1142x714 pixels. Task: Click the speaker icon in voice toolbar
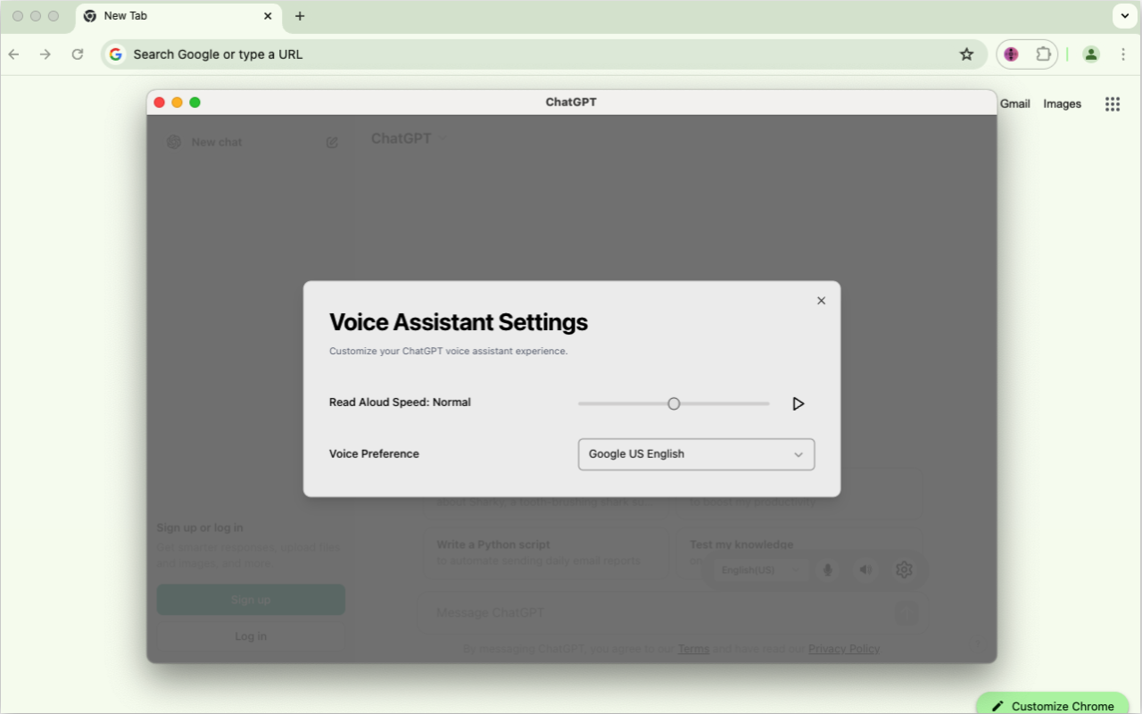(865, 569)
